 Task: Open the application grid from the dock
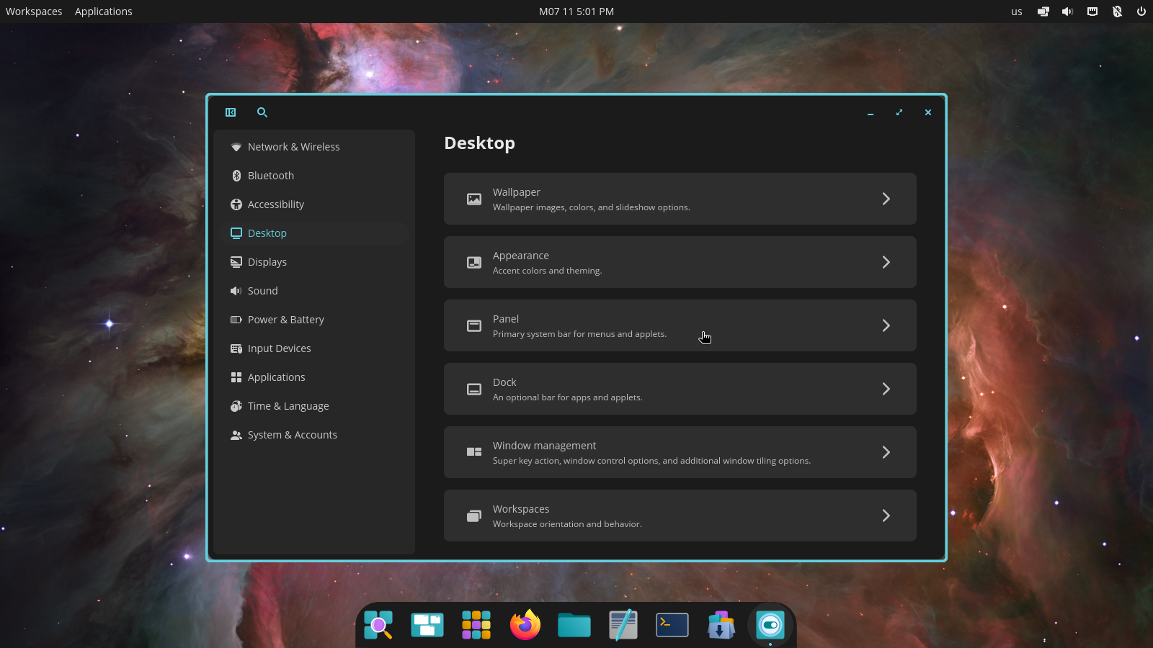[476, 625]
